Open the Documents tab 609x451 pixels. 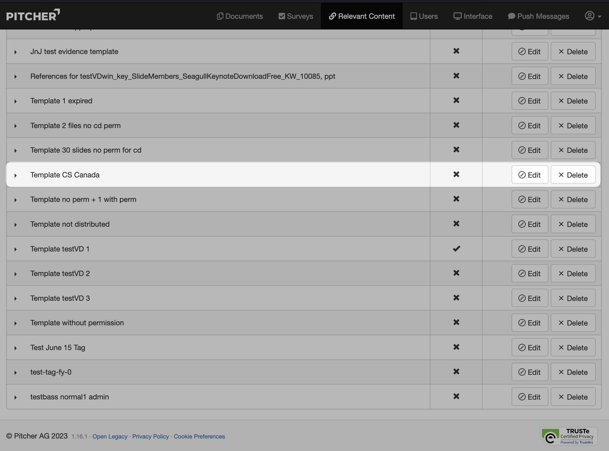[x=240, y=16]
